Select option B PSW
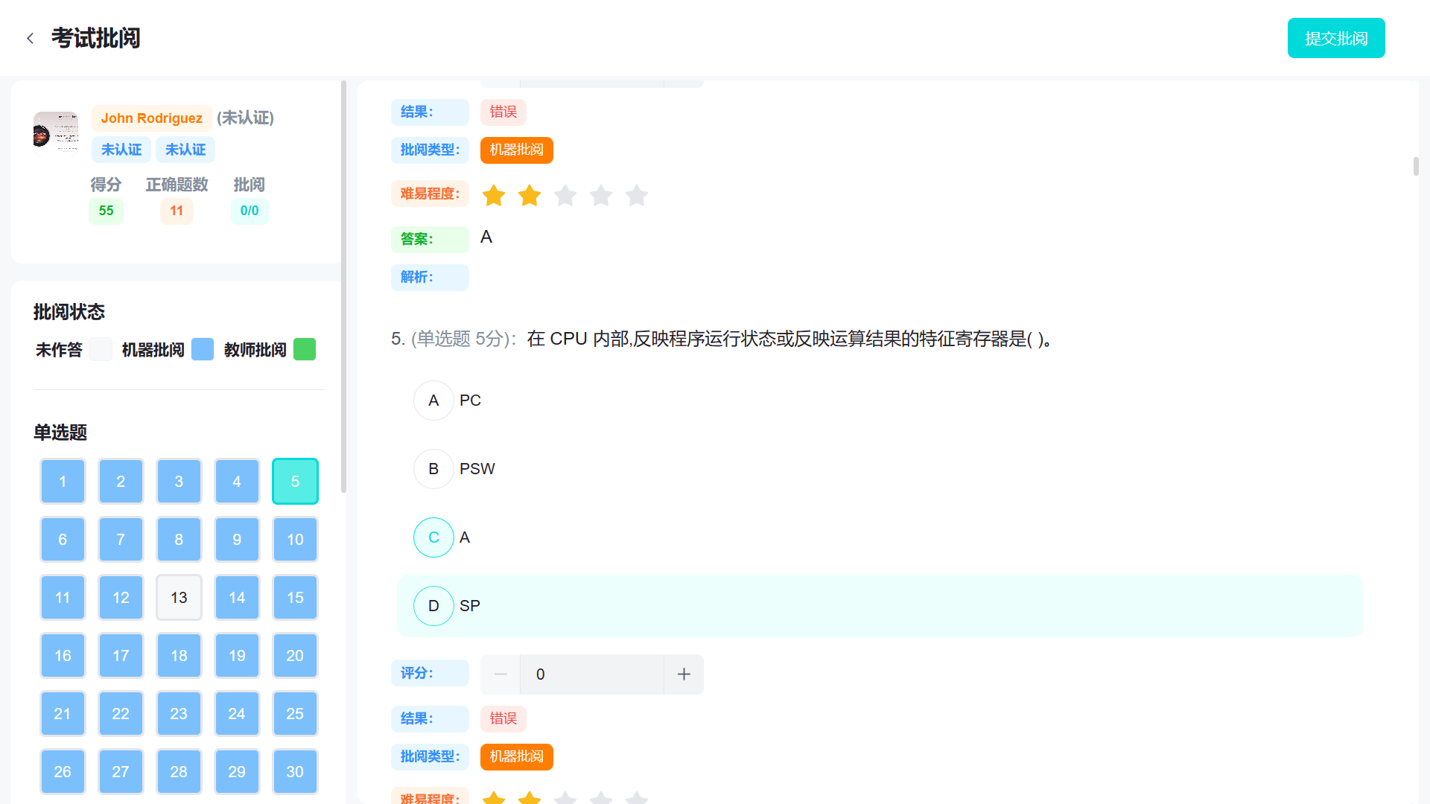Image resolution: width=1430 pixels, height=804 pixels. pos(433,469)
